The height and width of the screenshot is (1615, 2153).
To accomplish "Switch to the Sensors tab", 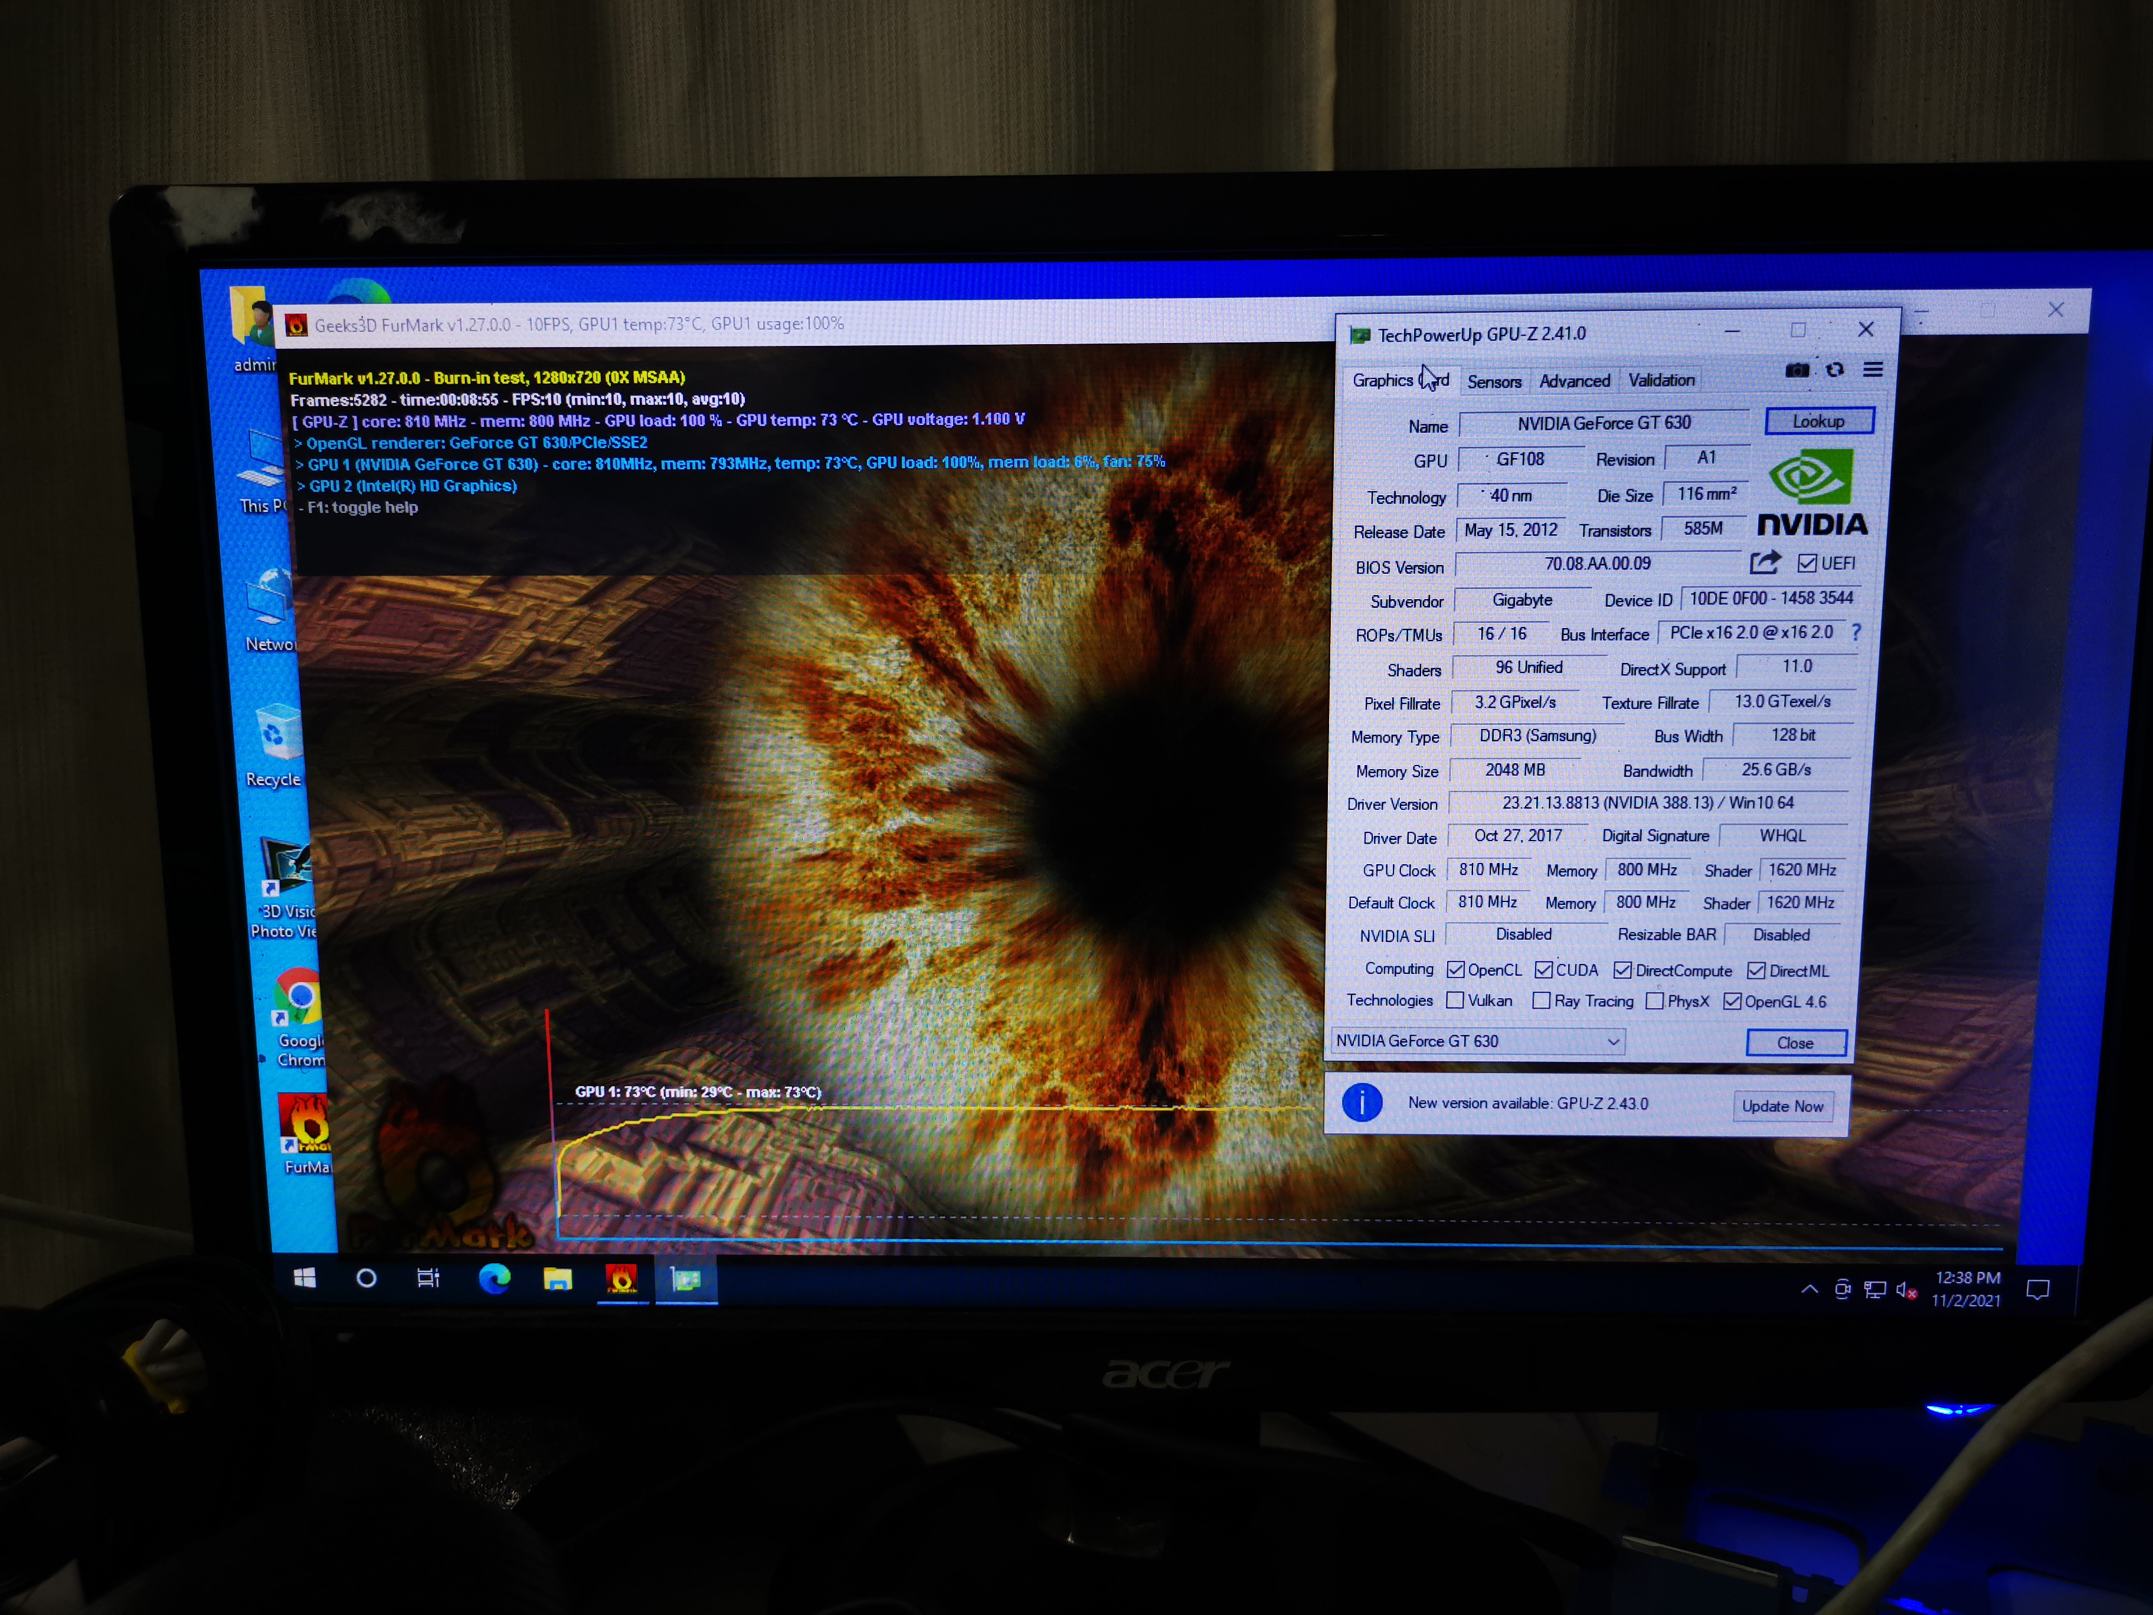I will pos(1494,381).
